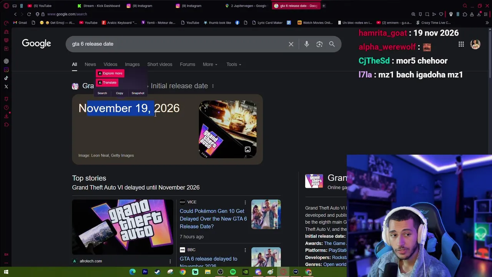Click Explore more in selection popup

point(110,73)
